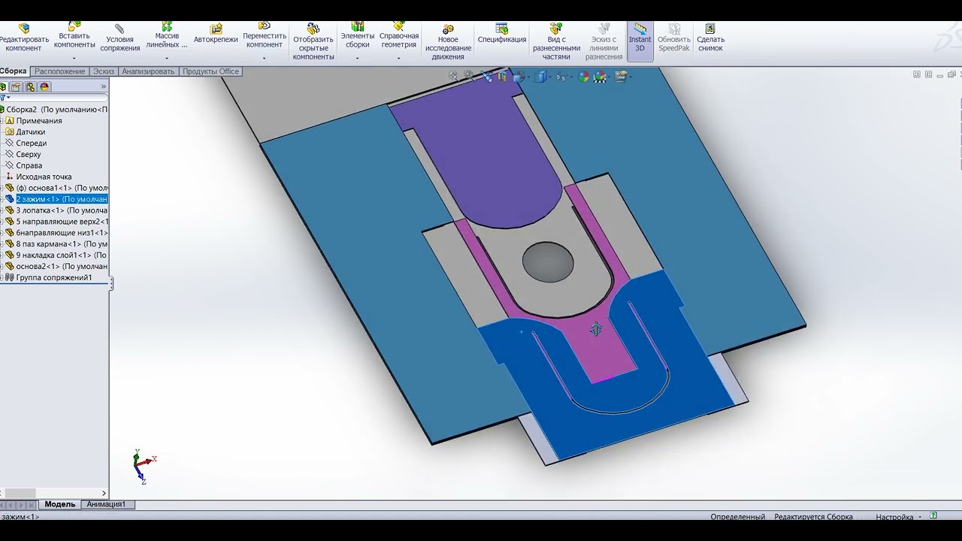
Task: Click the edit appearance color sphere icon
Action: (x=583, y=77)
